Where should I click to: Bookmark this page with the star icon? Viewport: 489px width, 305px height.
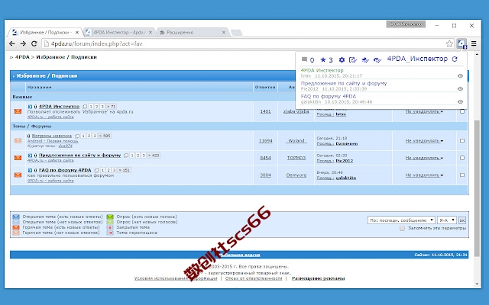[x=449, y=44]
